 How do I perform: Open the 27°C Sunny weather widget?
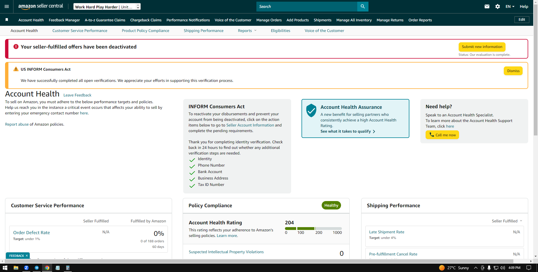[454, 268]
